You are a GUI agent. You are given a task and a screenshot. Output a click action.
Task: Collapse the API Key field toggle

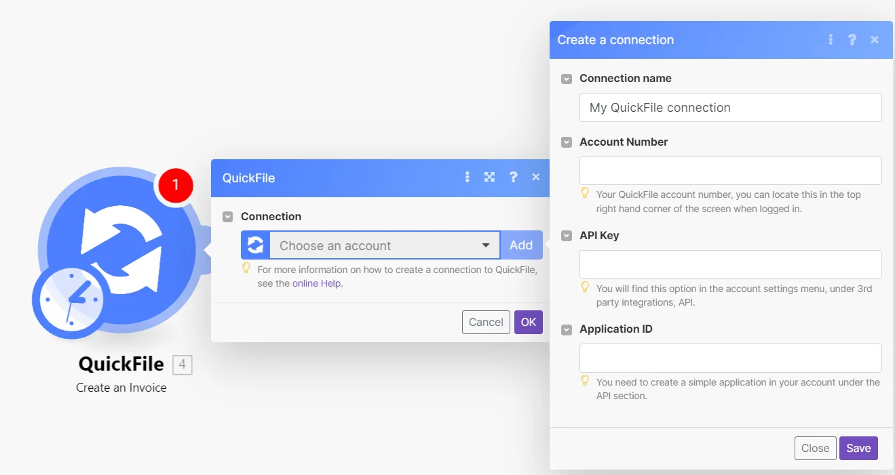pos(567,236)
